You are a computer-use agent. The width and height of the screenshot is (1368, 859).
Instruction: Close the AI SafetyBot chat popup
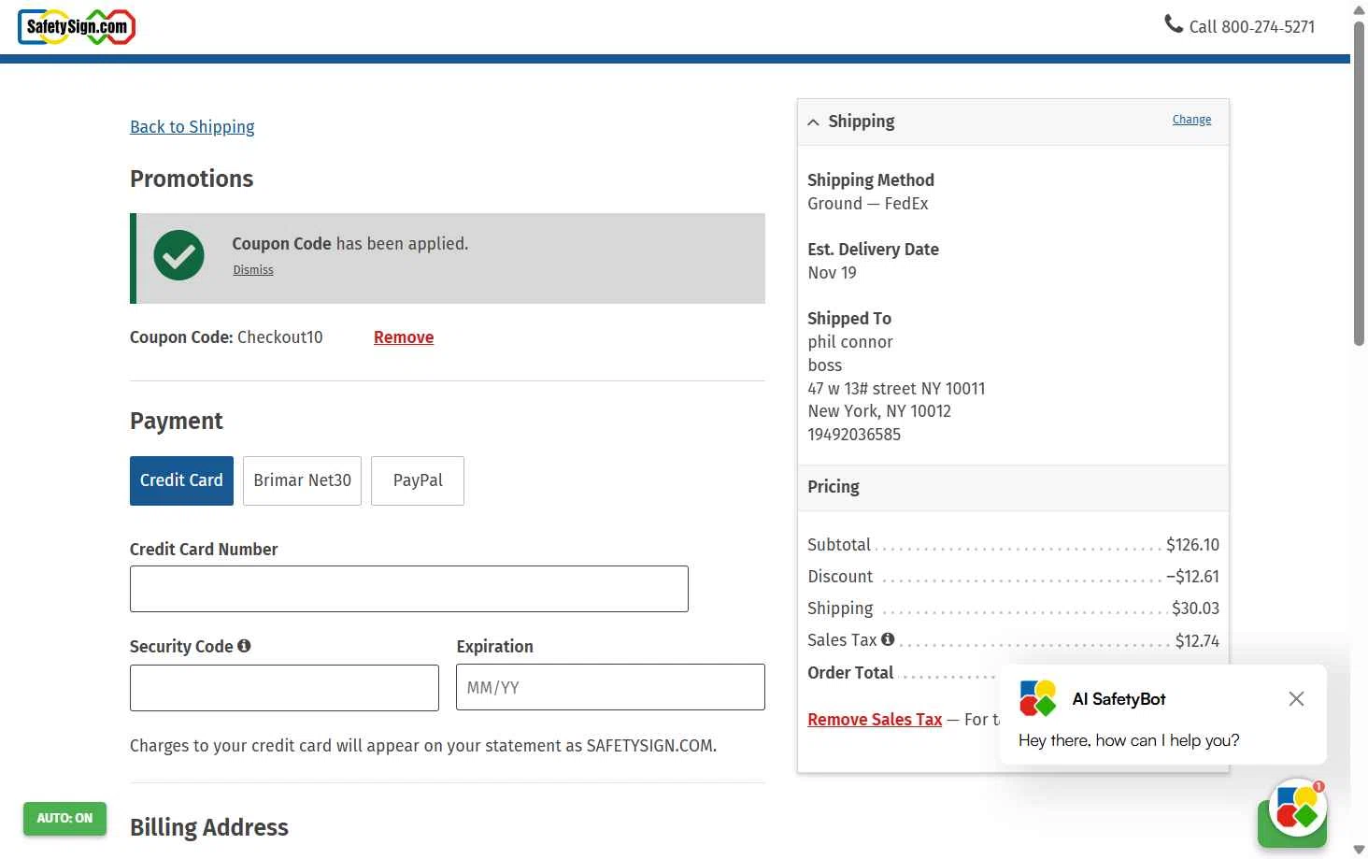1296,699
